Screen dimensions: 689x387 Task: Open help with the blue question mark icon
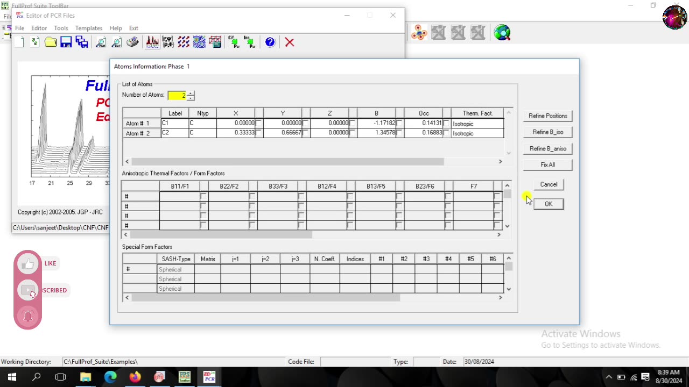click(270, 42)
